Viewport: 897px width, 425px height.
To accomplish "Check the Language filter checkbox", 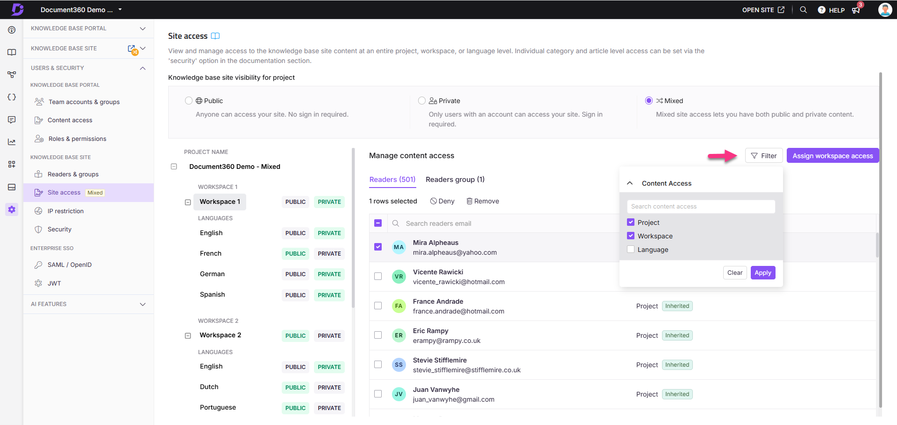I will [631, 250].
